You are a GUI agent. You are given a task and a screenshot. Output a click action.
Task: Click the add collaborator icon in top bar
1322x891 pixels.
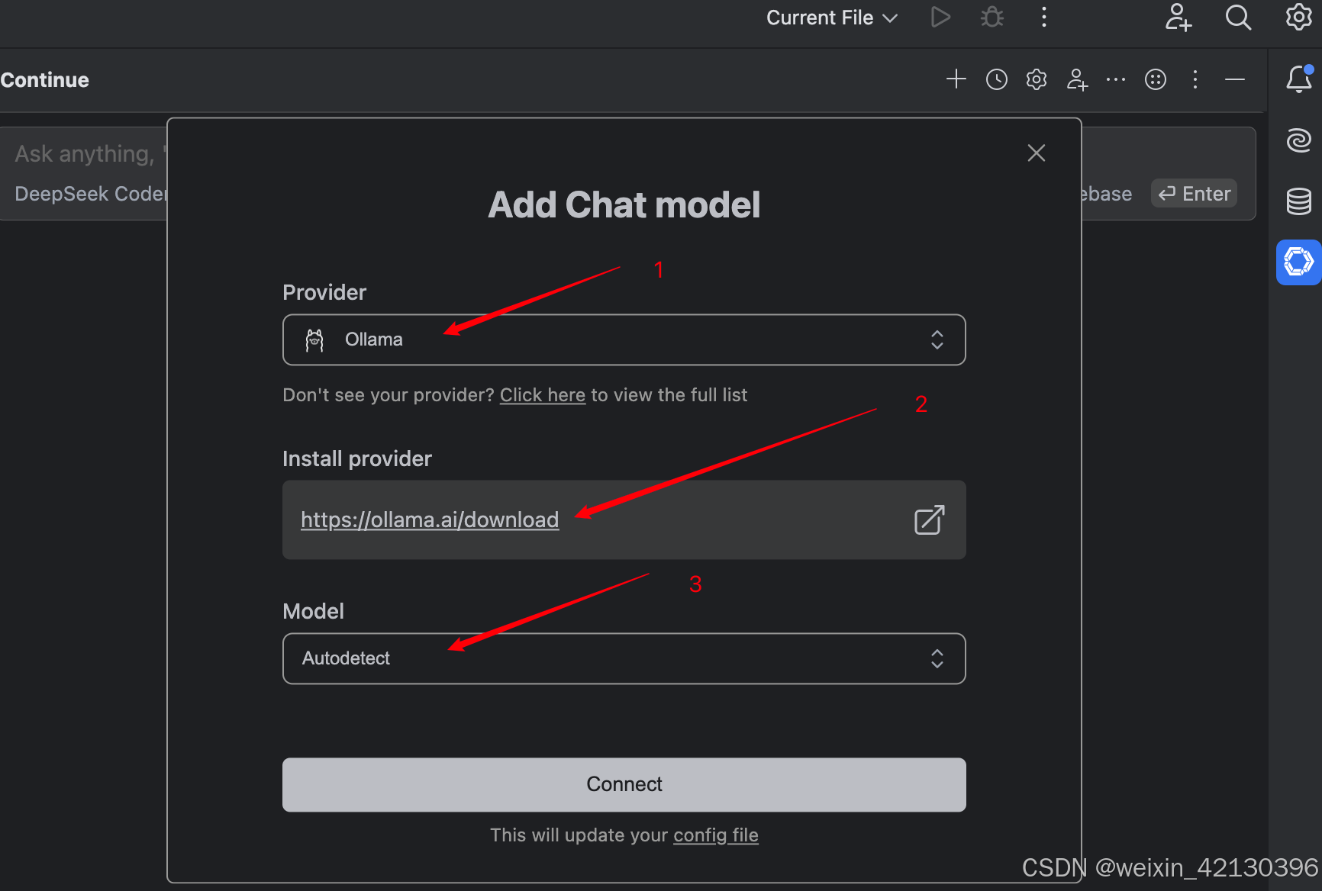(1178, 17)
